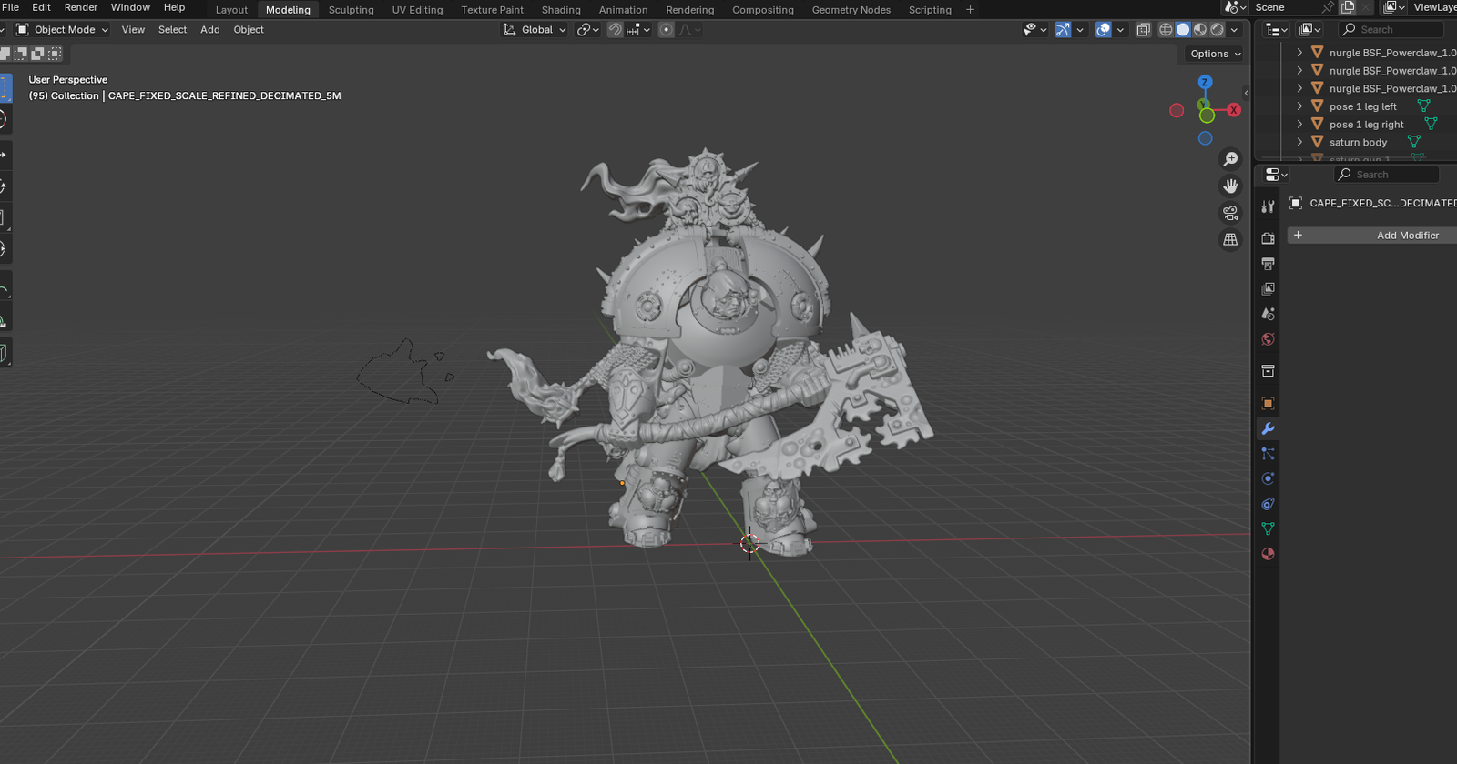This screenshot has width=1457, height=764.
Task: Switch to wireframe viewport shading
Action: point(1166,30)
